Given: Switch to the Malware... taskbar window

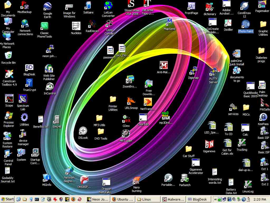Looking at the screenshot, I should [x=173, y=199].
